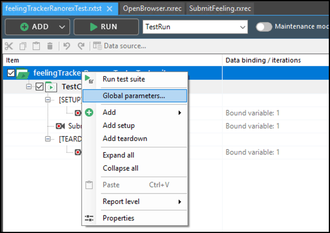Screen dimensions: 330x233
Task: Click the Paste clipboard toolbar icon
Action: click(36, 46)
